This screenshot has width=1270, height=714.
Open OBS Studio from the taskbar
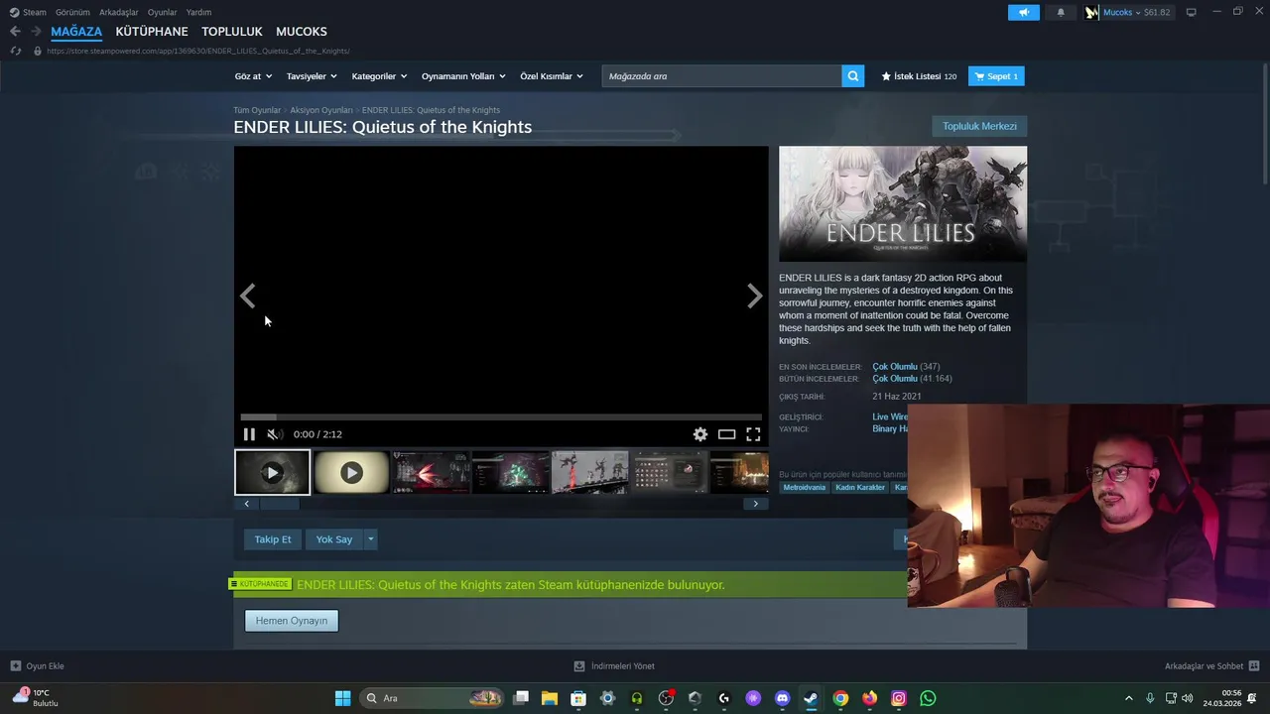pyautogui.click(x=666, y=698)
